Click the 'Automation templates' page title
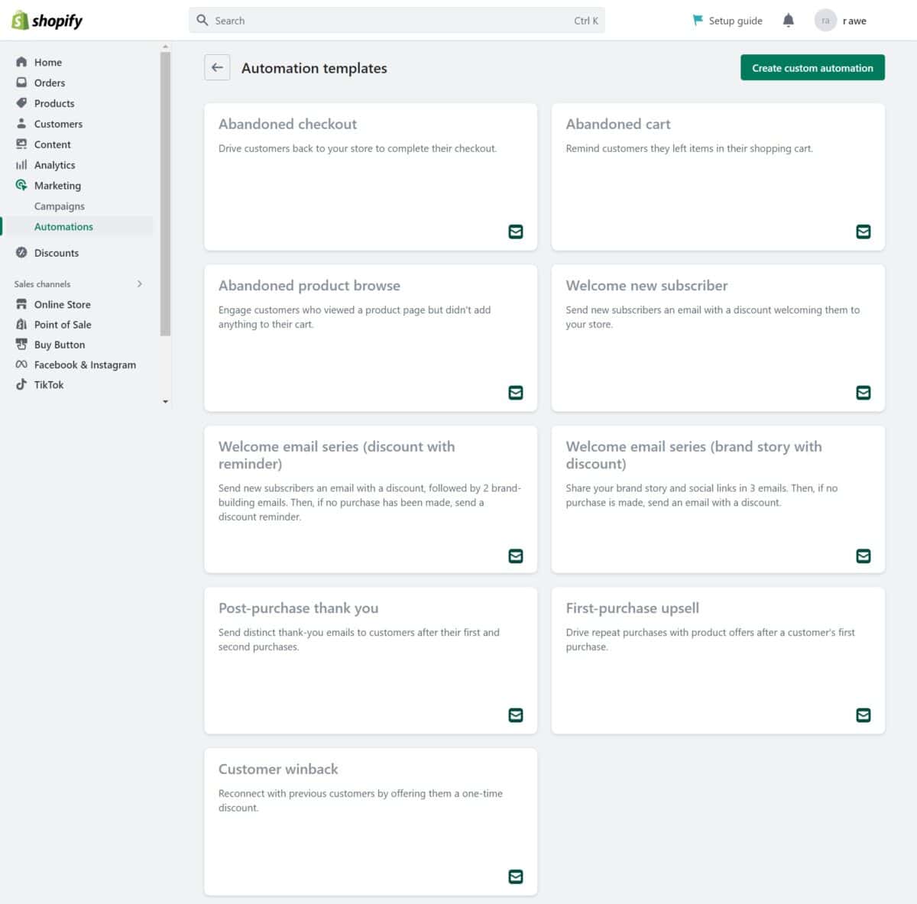Viewport: 917px width, 904px height. 314,68
